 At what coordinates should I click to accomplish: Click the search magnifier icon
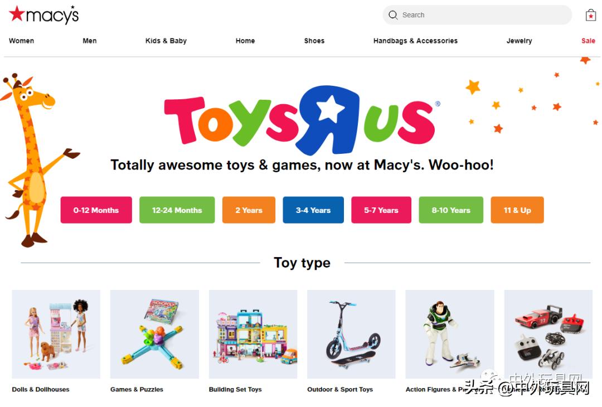(x=393, y=15)
